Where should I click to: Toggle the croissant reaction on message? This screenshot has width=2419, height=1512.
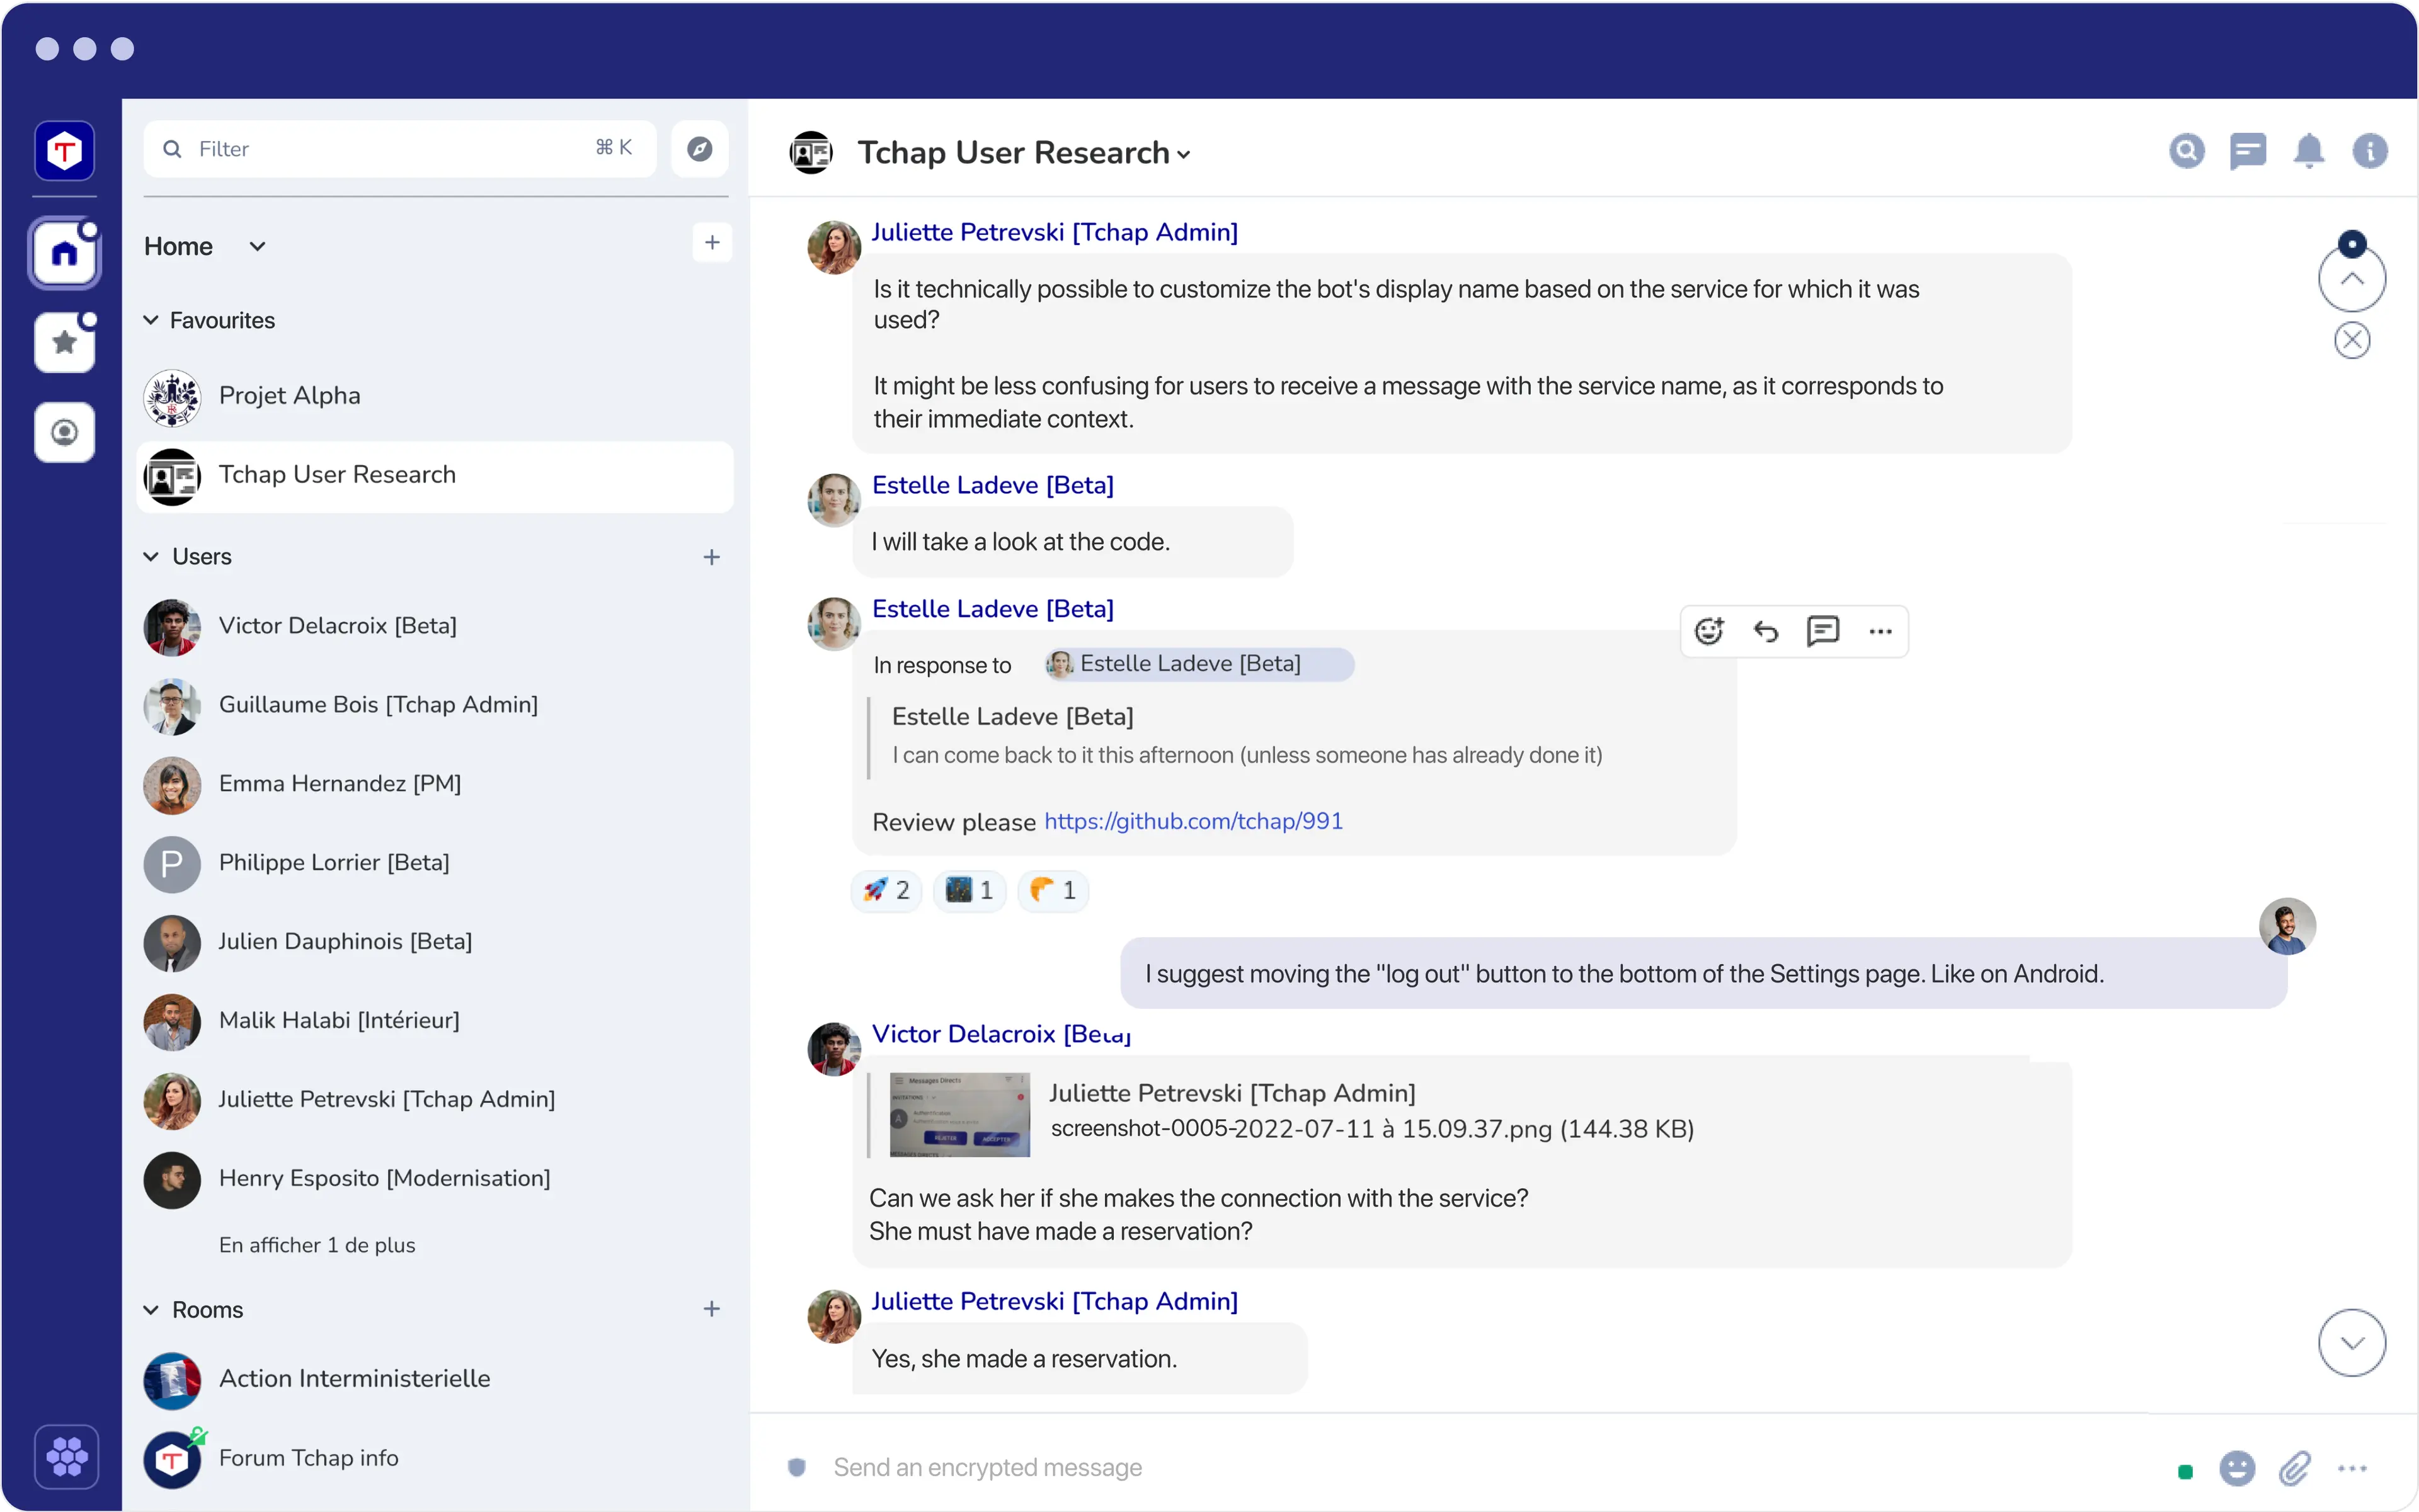point(1053,890)
